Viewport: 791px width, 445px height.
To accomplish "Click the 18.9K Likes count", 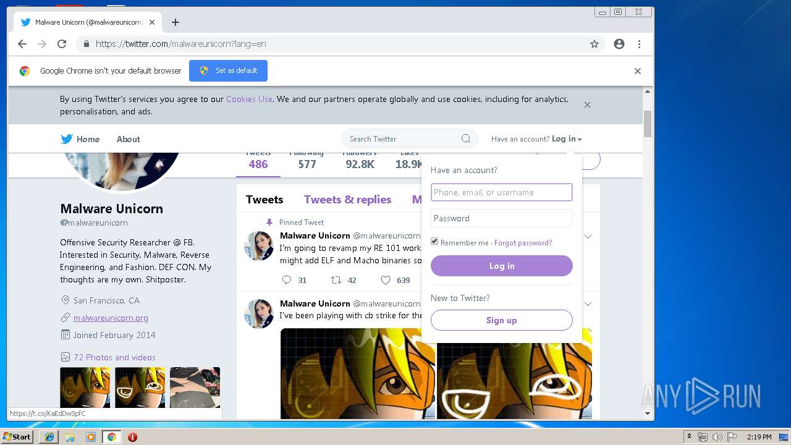I will tap(410, 164).
